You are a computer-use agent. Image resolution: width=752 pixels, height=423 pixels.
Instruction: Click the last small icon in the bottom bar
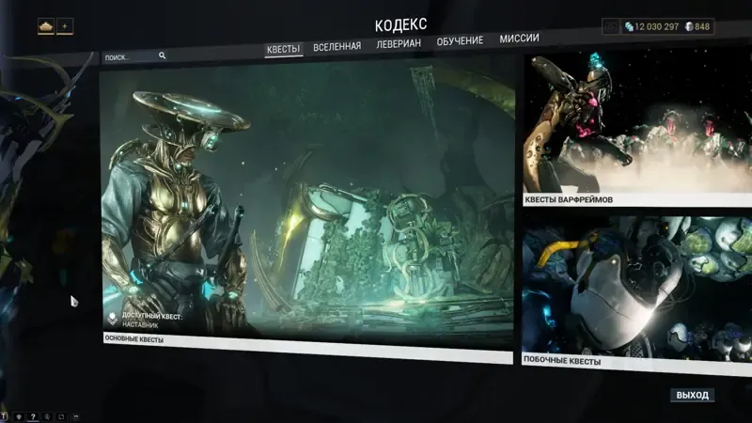click(75, 417)
